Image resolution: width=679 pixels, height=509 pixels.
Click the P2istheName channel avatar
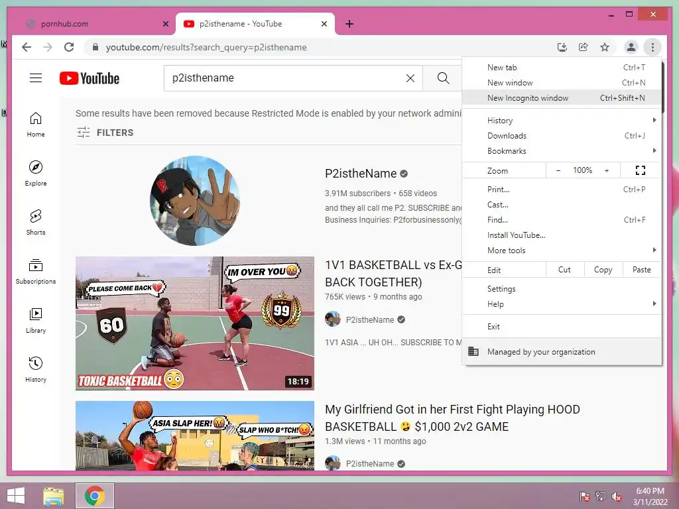click(x=195, y=200)
